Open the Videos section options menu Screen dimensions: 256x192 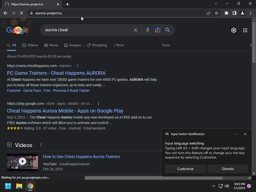41,145
